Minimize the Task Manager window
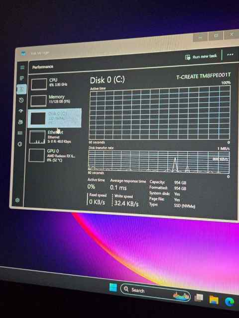 pyautogui.click(x=200, y=37)
